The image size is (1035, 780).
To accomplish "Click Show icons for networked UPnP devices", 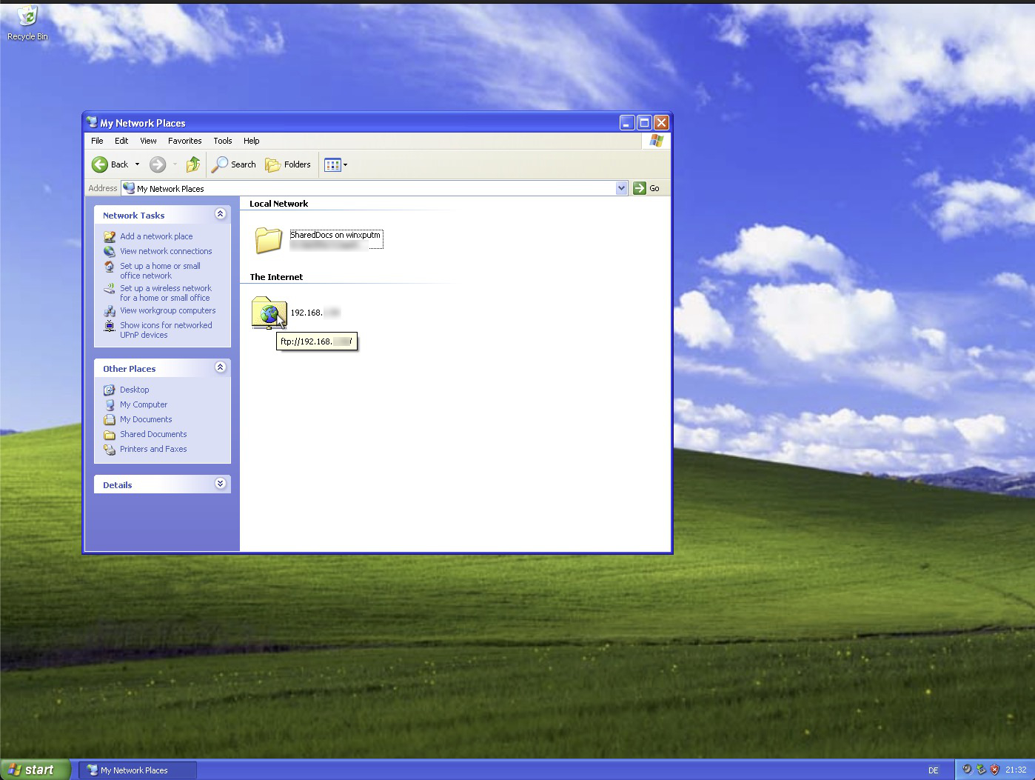I will tap(166, 330).
